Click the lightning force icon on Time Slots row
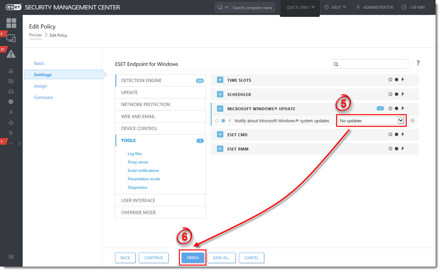Viewport: 441px width, 272px height. click(403, 80)
